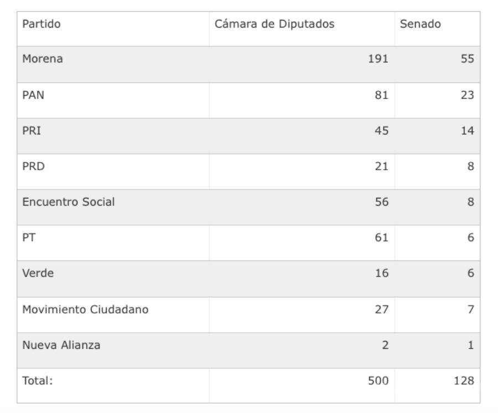Select Encuentro Social's deputies value 56

[x=381, y=202]
